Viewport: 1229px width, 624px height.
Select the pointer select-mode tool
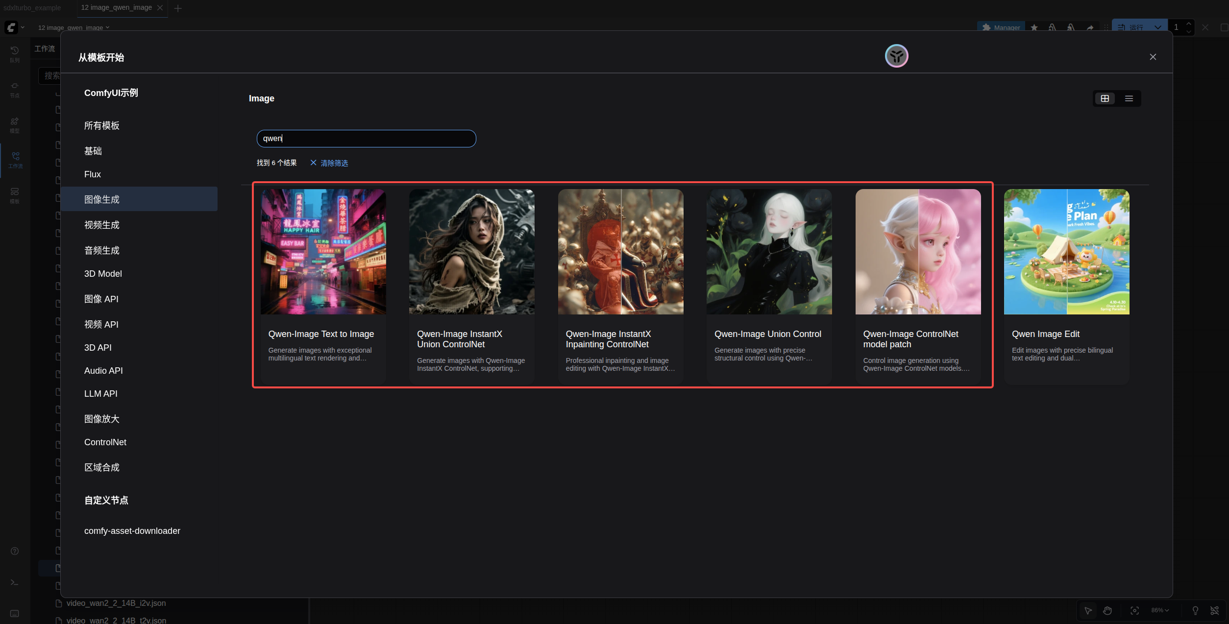[1088, 610]
